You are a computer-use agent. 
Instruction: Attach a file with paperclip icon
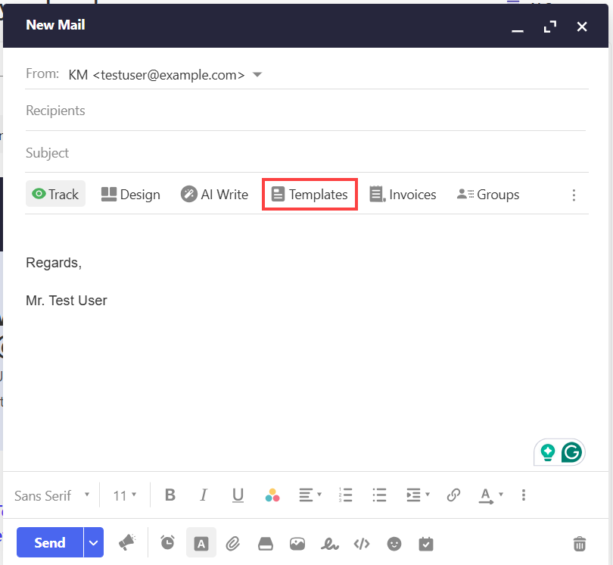[x=233, y=544]
